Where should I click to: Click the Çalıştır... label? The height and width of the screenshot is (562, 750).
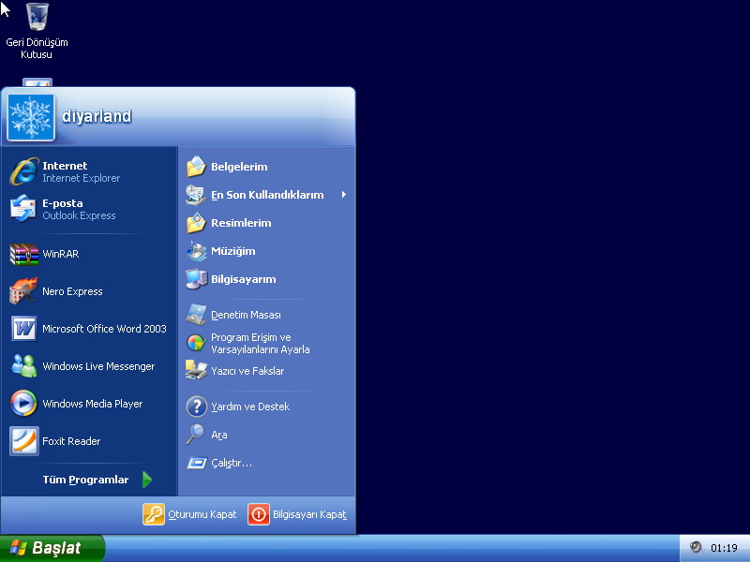pyautogui.click(x=232, y=463)
